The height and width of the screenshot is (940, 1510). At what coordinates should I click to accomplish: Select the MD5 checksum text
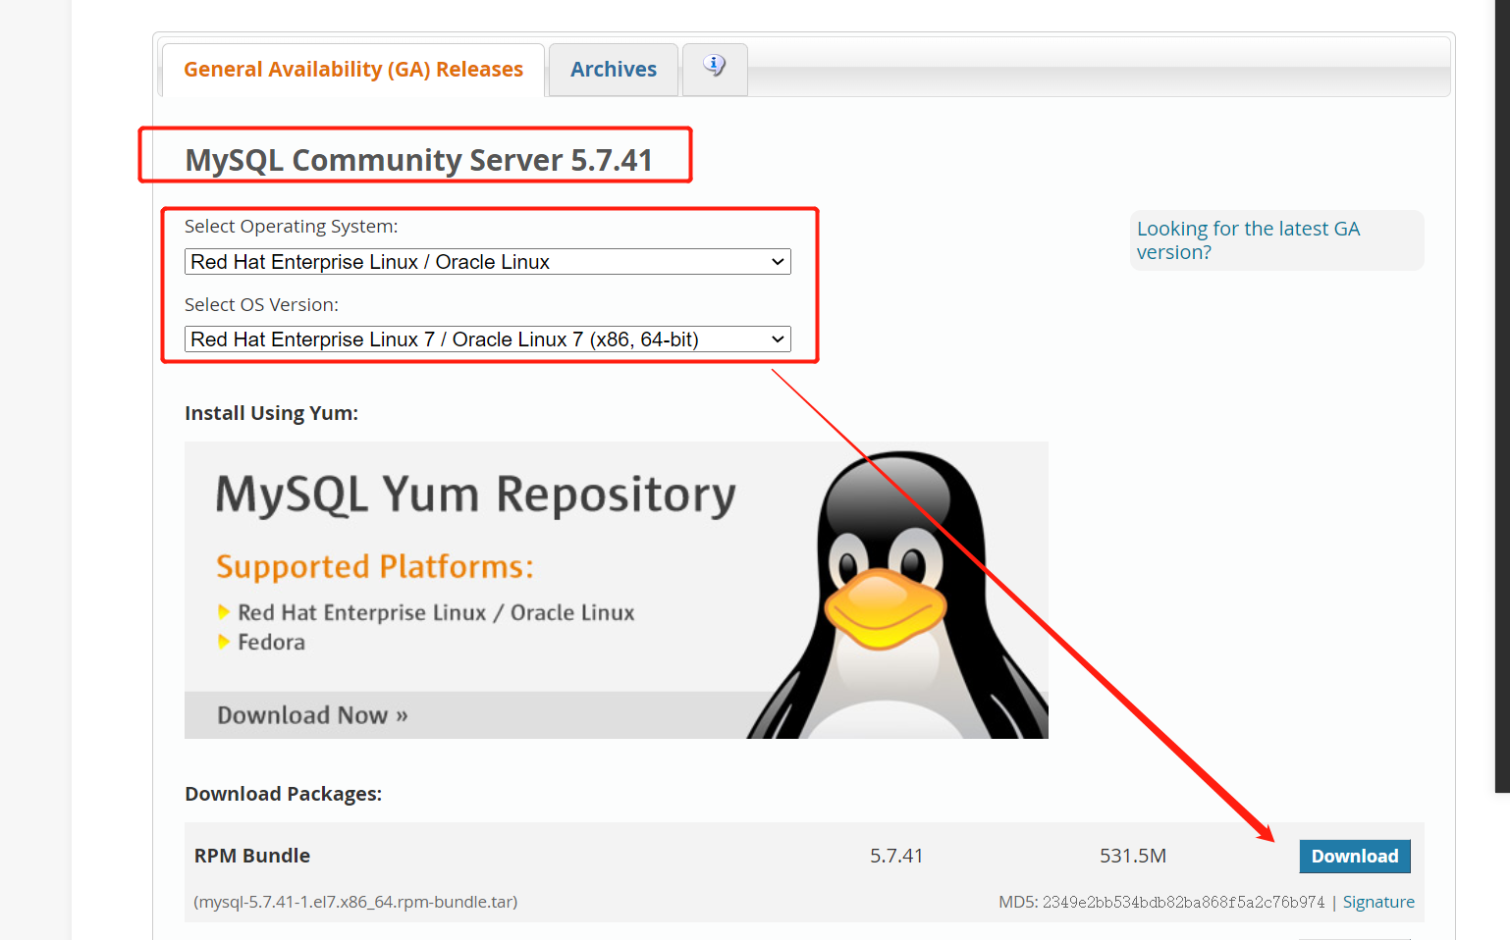[x=1160, y=901]
